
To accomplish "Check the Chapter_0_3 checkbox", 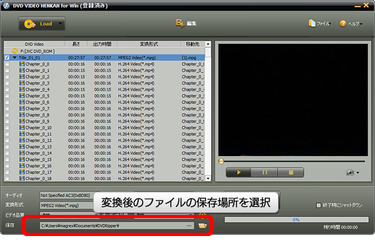I will click(x=7, y=83).
